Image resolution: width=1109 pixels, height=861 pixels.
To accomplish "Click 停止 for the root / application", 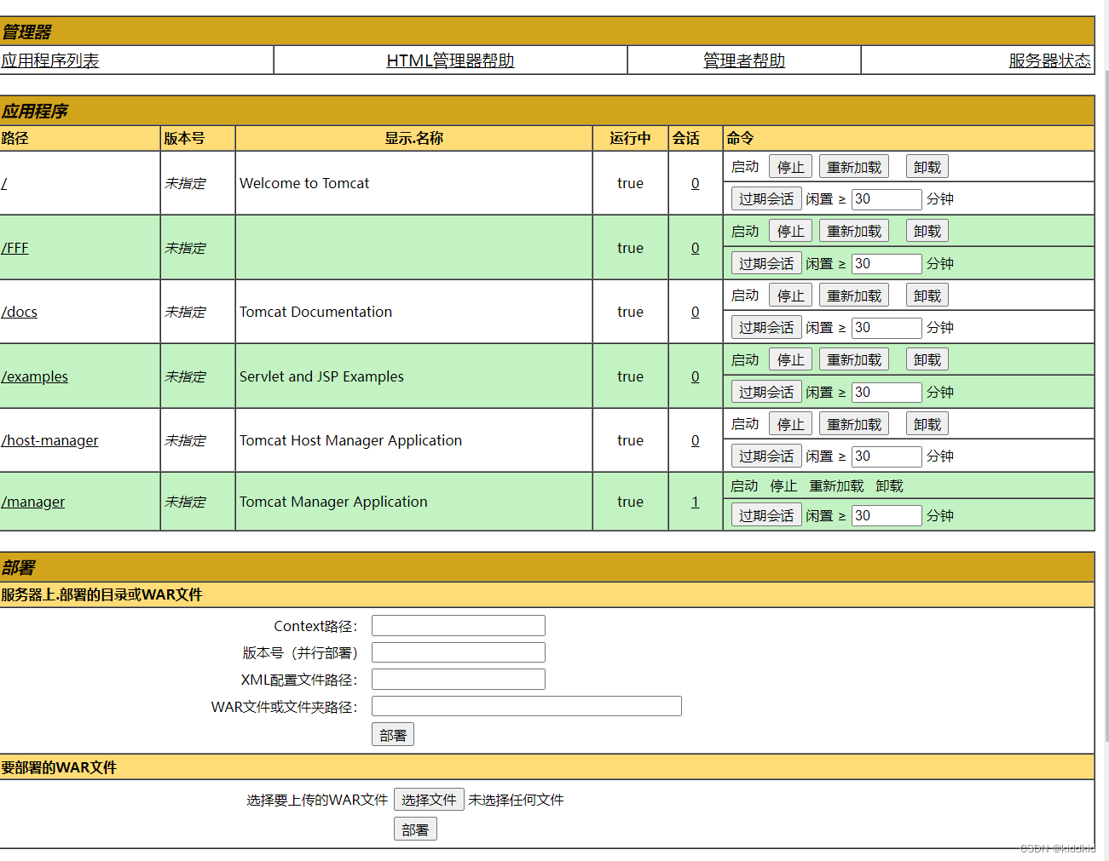I will [790, 167].
